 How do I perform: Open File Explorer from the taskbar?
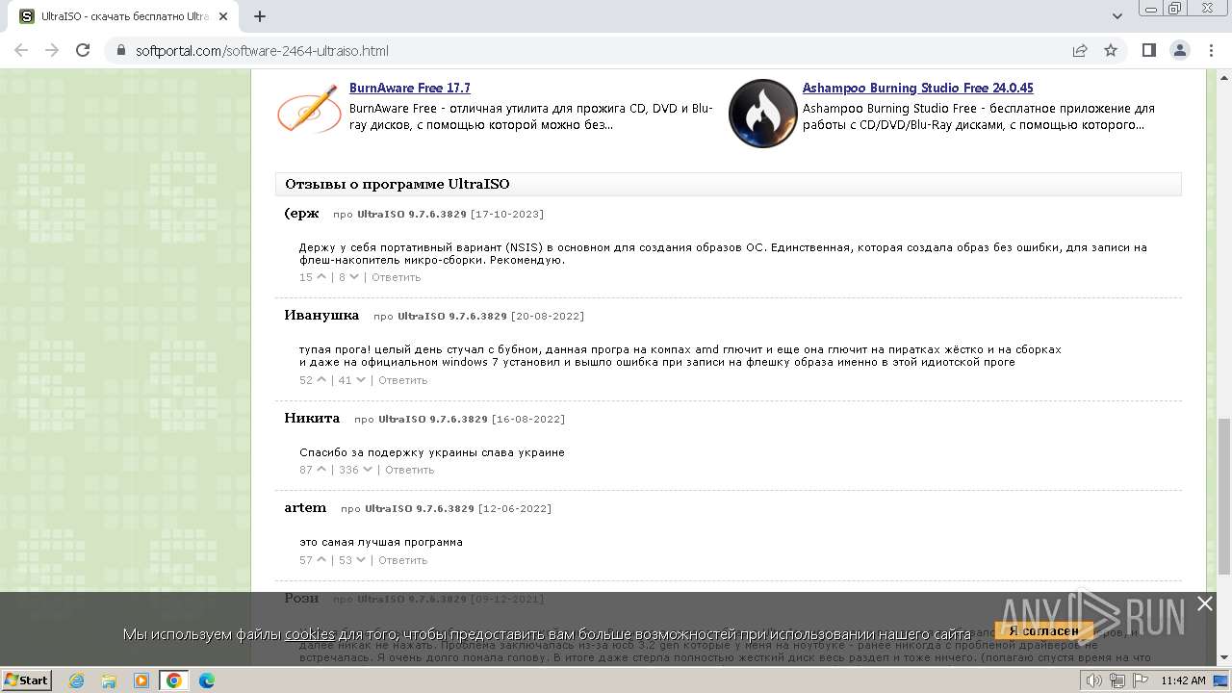(x=110, y=680)
